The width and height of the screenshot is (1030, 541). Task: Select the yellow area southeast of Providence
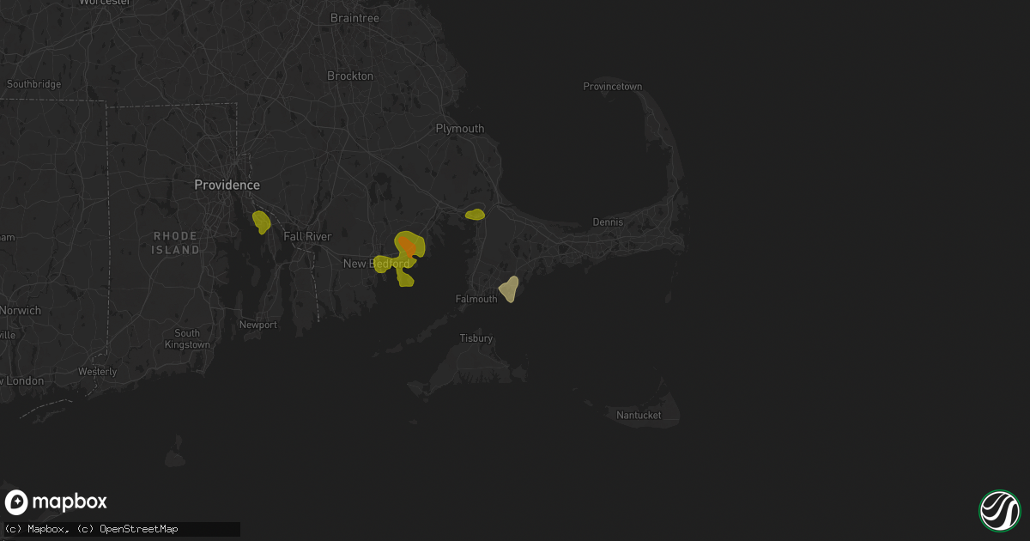261,222
